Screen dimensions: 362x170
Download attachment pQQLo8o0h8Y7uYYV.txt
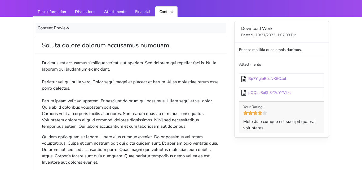[270, 93]
